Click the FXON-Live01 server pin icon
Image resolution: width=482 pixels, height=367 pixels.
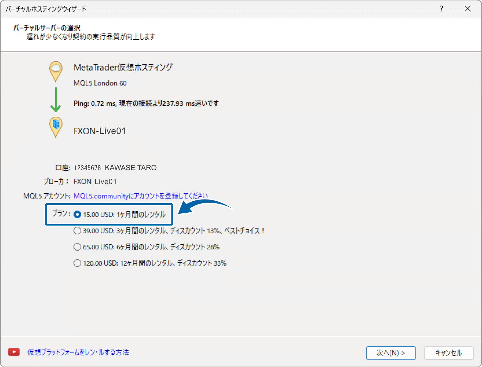(56, 127)
